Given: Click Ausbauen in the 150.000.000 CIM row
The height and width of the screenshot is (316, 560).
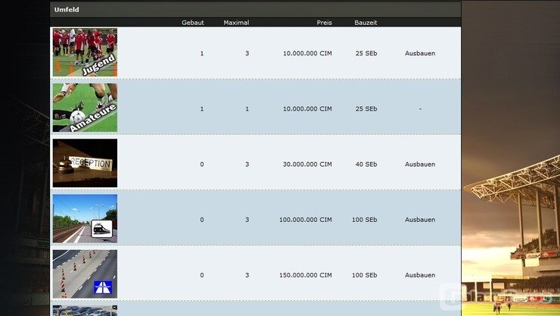Looking at the screenshot, I should point(420,275).
